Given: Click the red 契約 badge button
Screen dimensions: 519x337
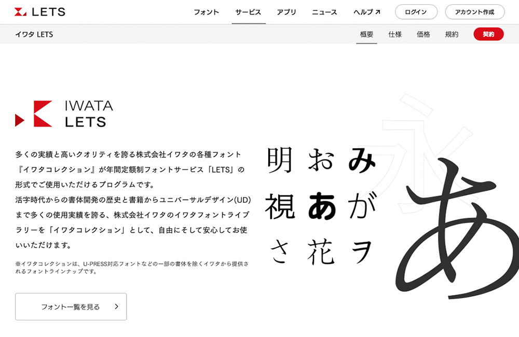Looking at the screenshot, I should coord(488,34).
